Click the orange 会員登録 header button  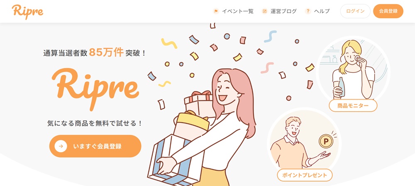click(388, 11)
